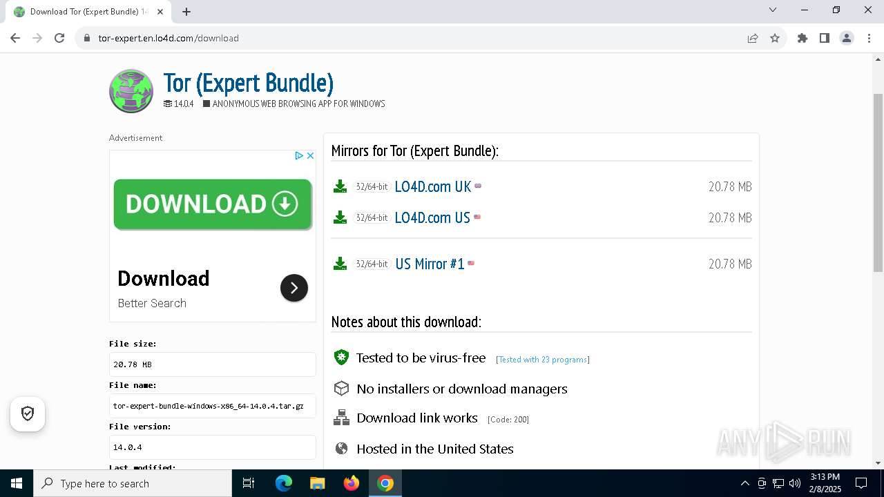Launch Firefox from taskbar
The image size is (884, 497).
click(x=352, y=483)
